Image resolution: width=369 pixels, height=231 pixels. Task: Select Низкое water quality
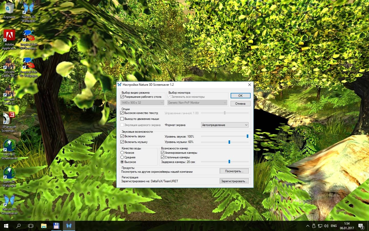122,153
